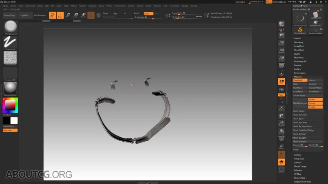328x184 pixels.
Task: Open the Transform menu
Action: [174, 6]
